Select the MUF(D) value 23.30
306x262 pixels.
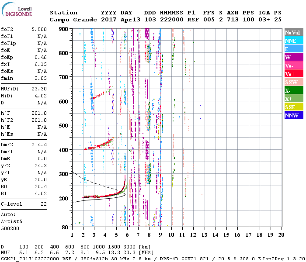40,88
